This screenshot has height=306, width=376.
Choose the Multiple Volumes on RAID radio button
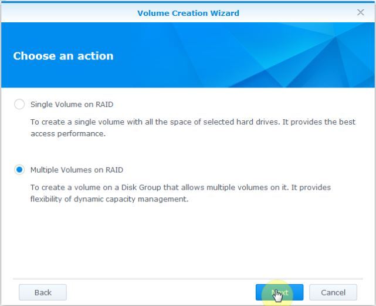(19, 170)
